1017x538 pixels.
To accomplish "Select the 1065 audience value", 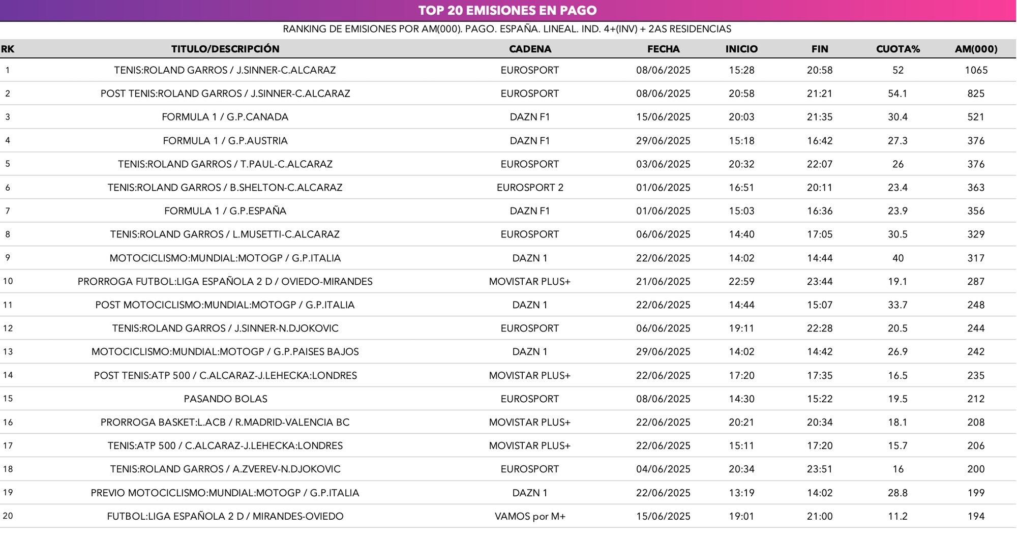I will (x=976, y=70).
